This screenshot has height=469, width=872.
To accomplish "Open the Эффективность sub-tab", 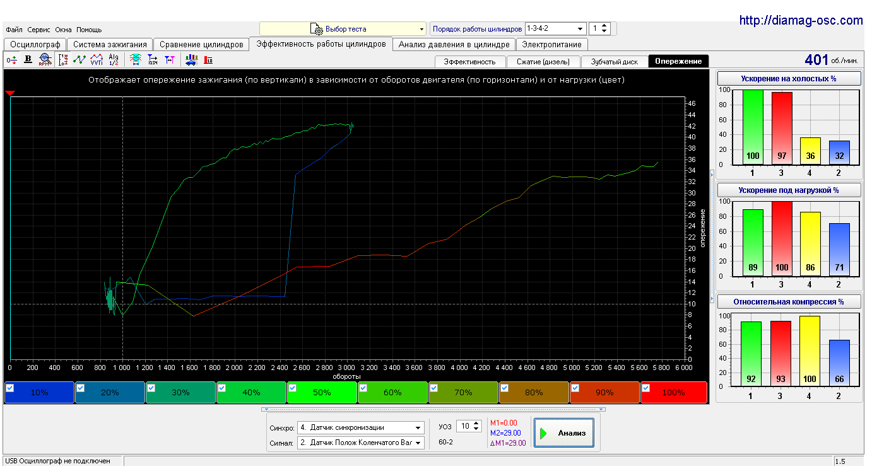I will [470, 61].
